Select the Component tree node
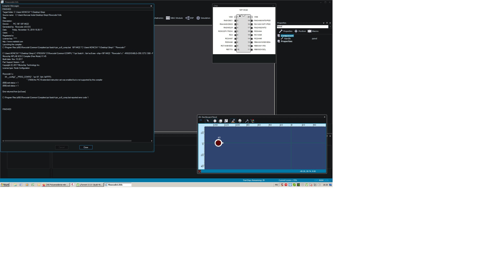489x275 pixels. pyautogui.click(x=287, y=36)
